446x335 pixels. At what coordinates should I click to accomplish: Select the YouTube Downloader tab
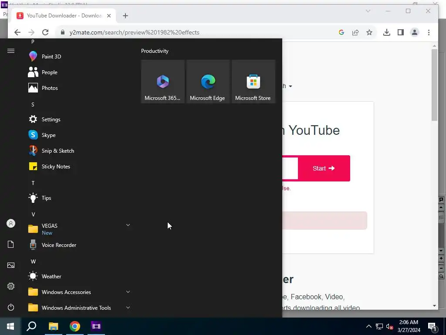[x=63, y=16]
